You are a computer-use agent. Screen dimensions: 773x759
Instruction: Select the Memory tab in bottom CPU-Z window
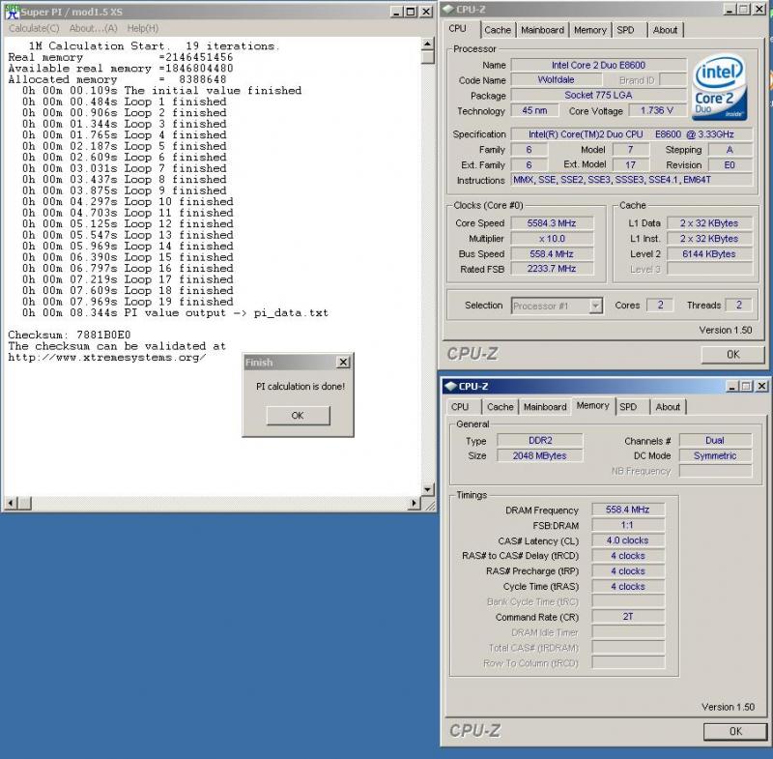[593, 405]
